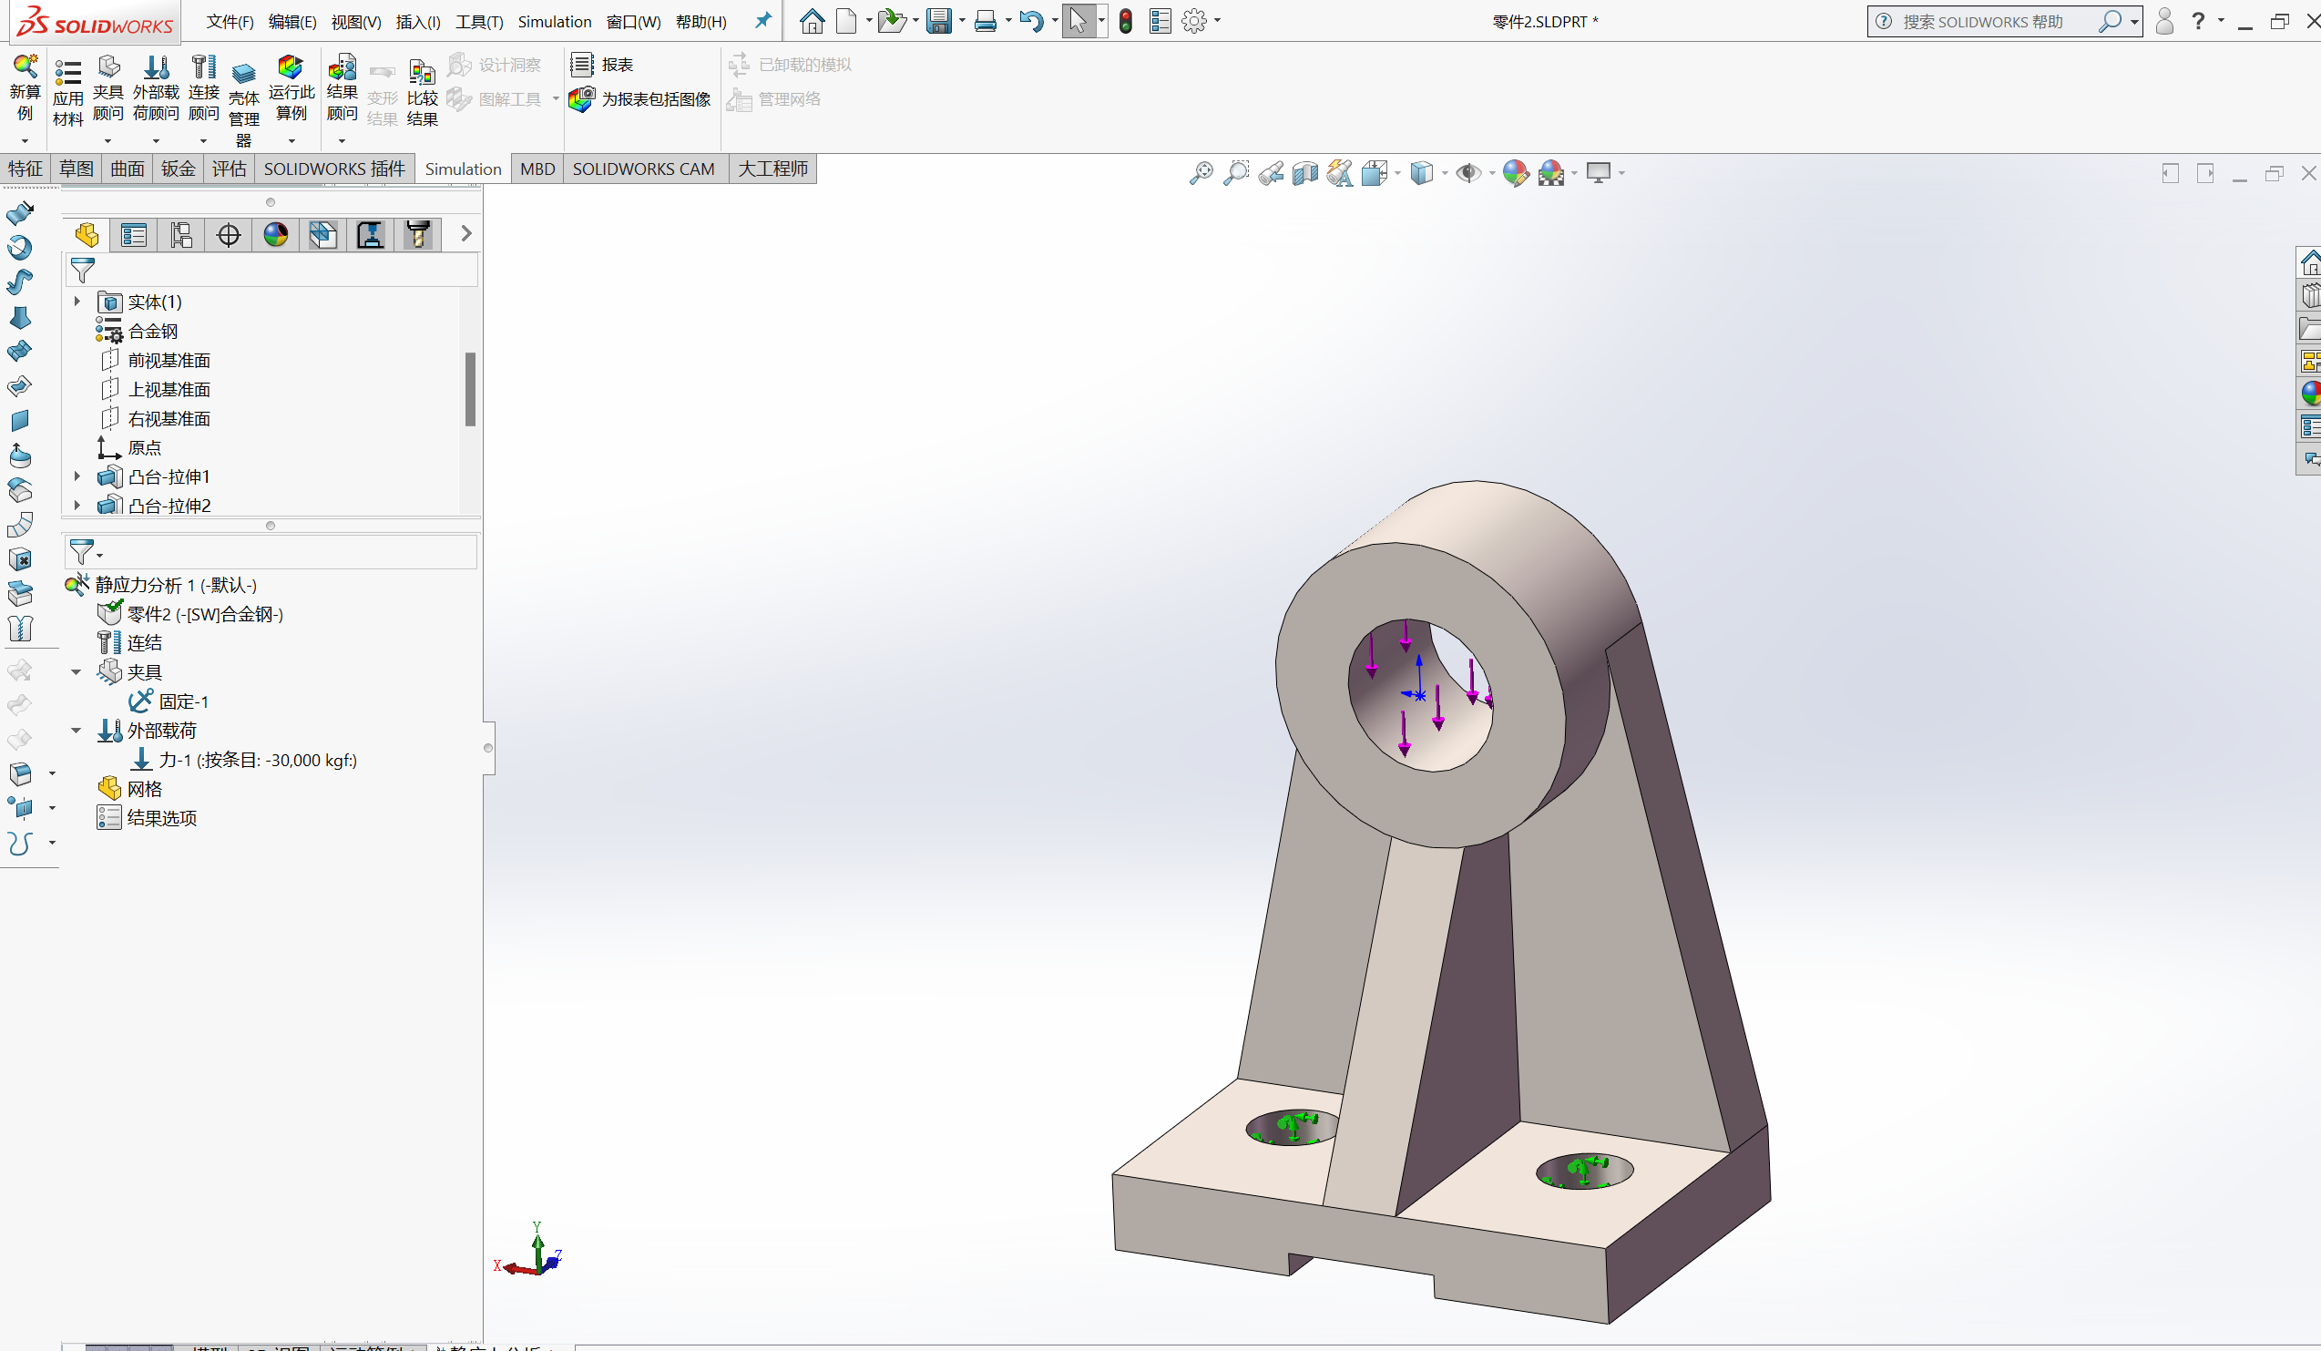Collapse the 夹具 (Fixtures) folder
The height and width of the screenshot is (1351, 2321).
coord(77,672)
